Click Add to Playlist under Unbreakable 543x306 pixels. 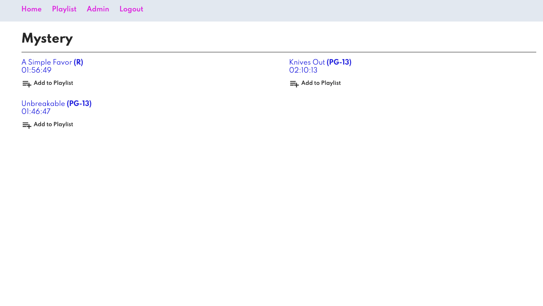(x=53, y=125)
